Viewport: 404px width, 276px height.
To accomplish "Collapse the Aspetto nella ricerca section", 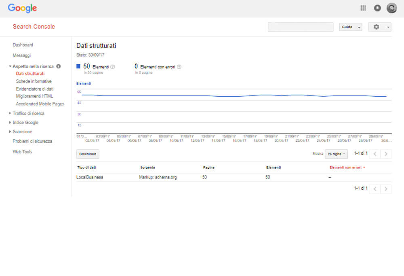I will click(x=10, y=66).
